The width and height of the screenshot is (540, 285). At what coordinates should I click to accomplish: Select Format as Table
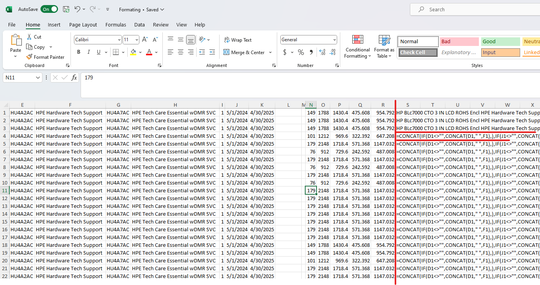point(384,47)
